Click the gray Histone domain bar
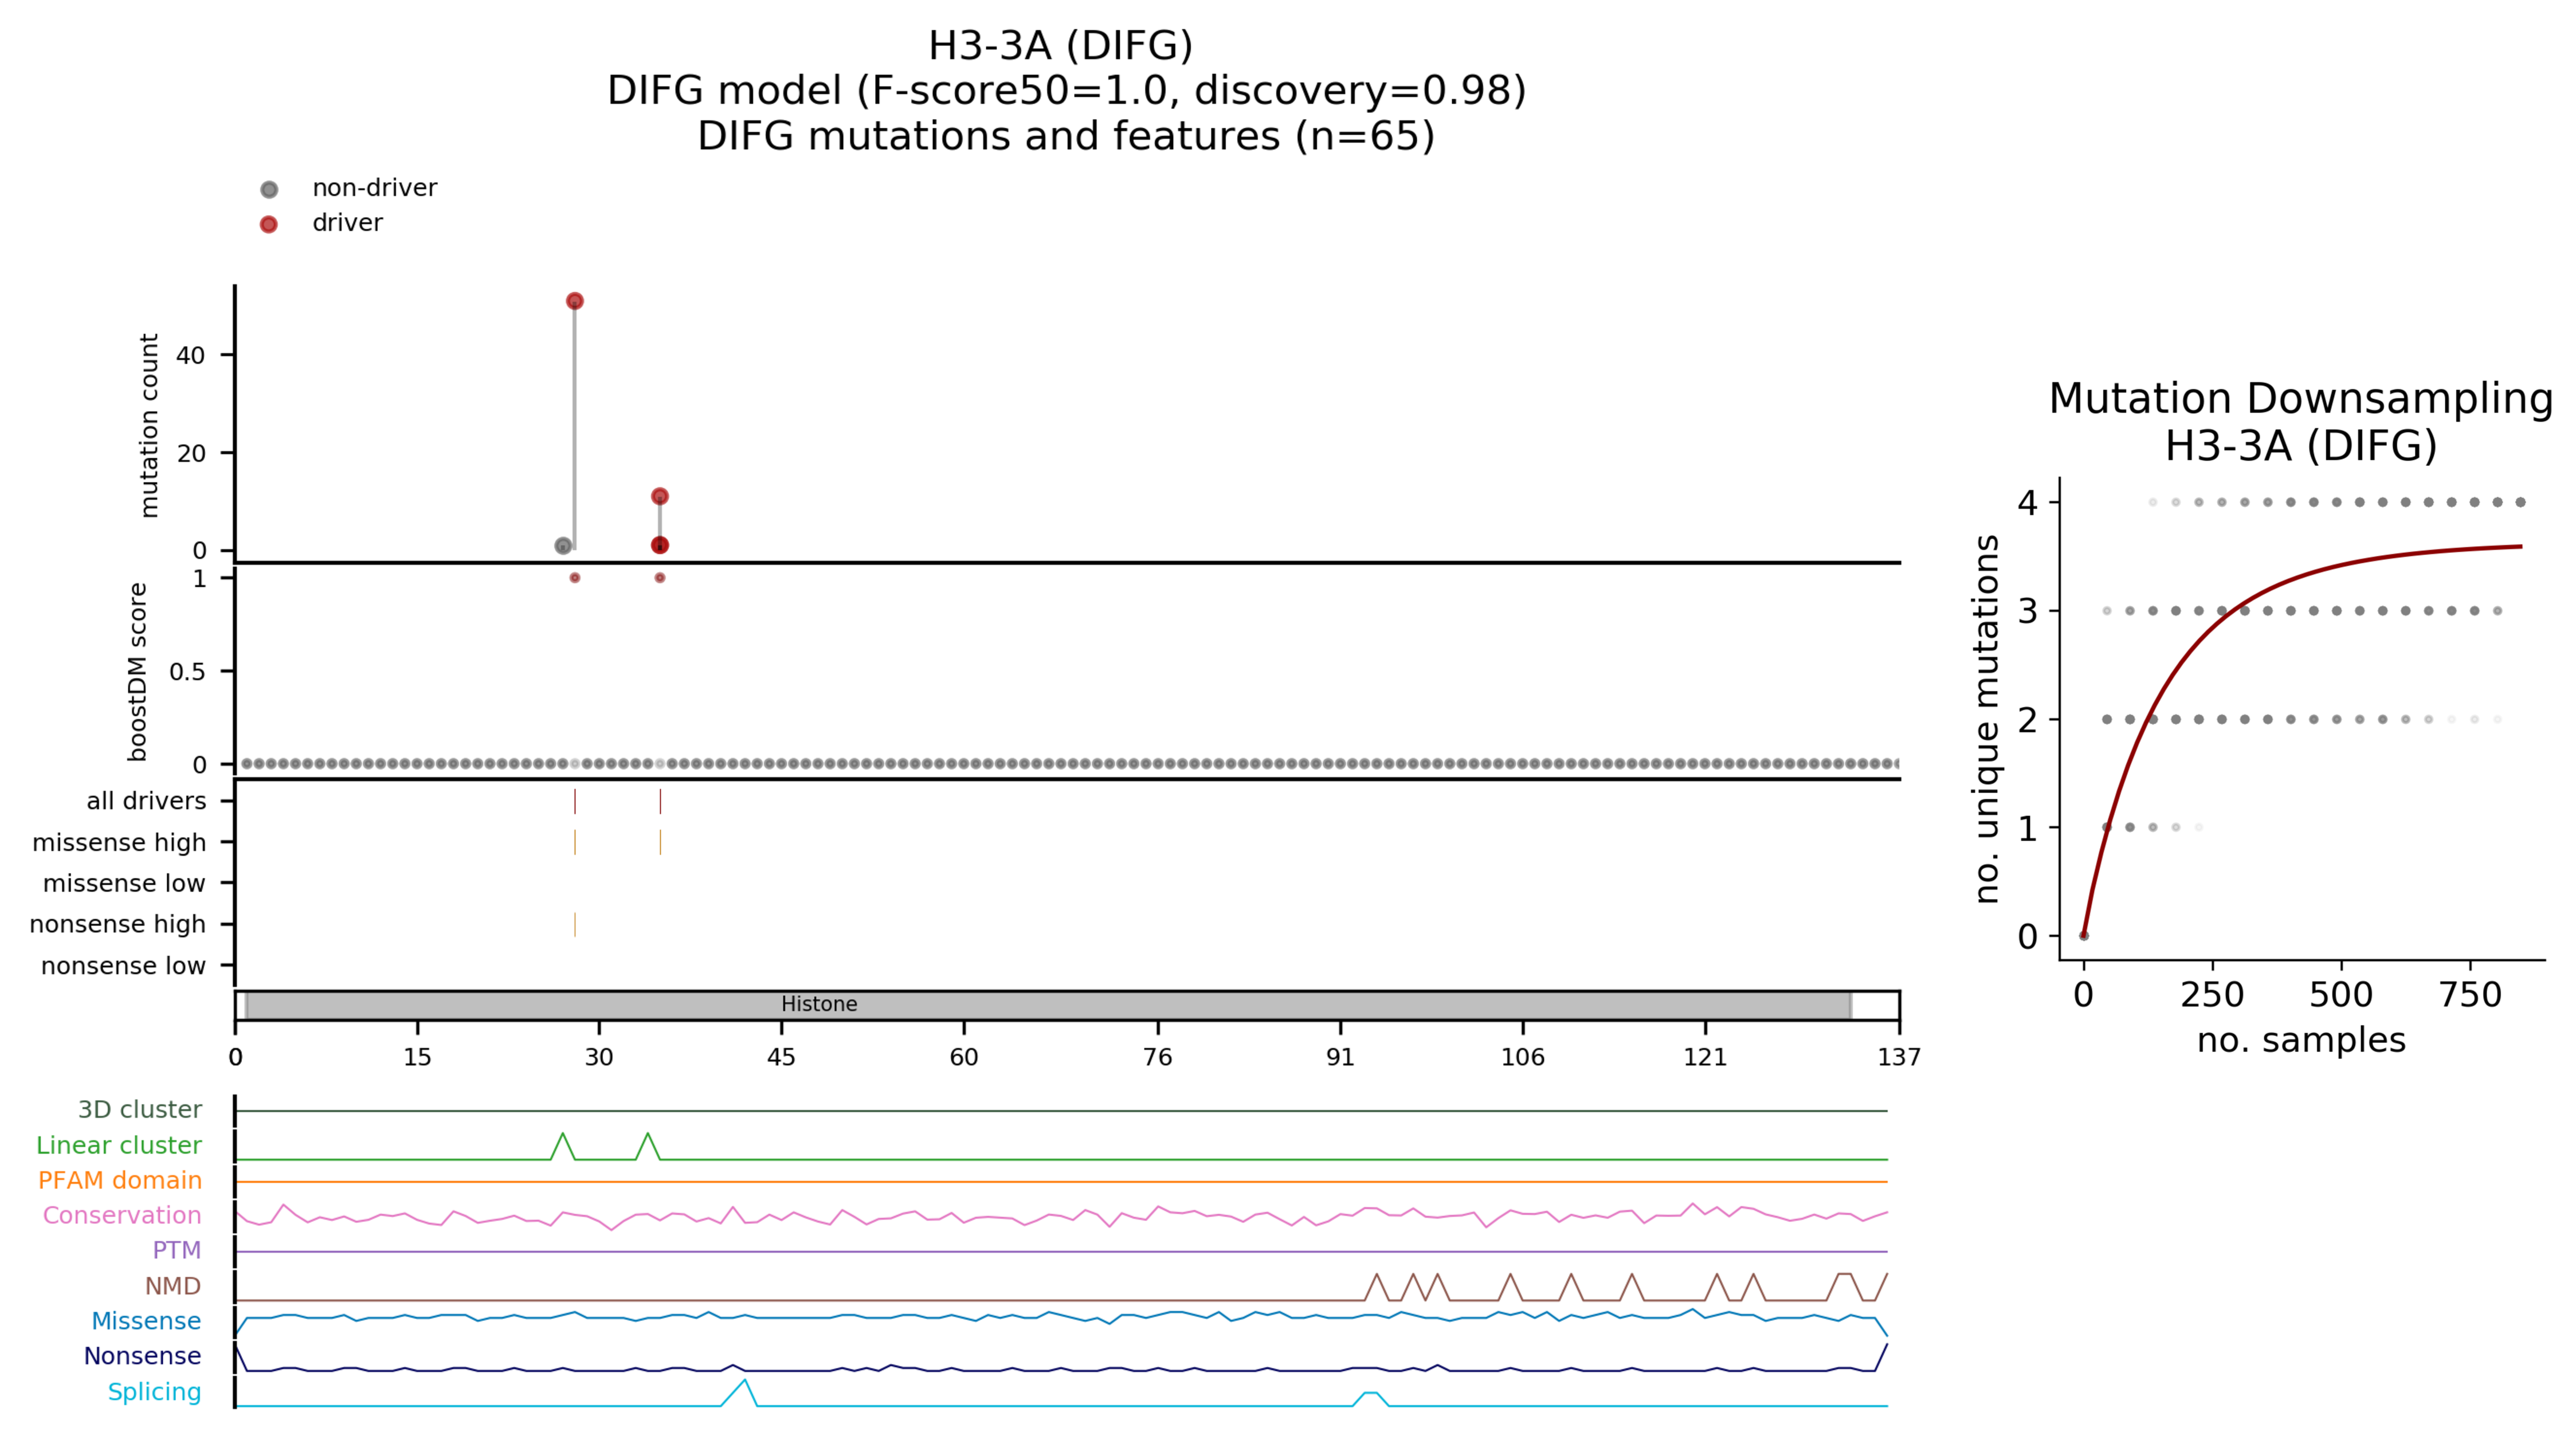Image resolution: width=2576 pixels, height=1440 pixels. point(1300,1005)
